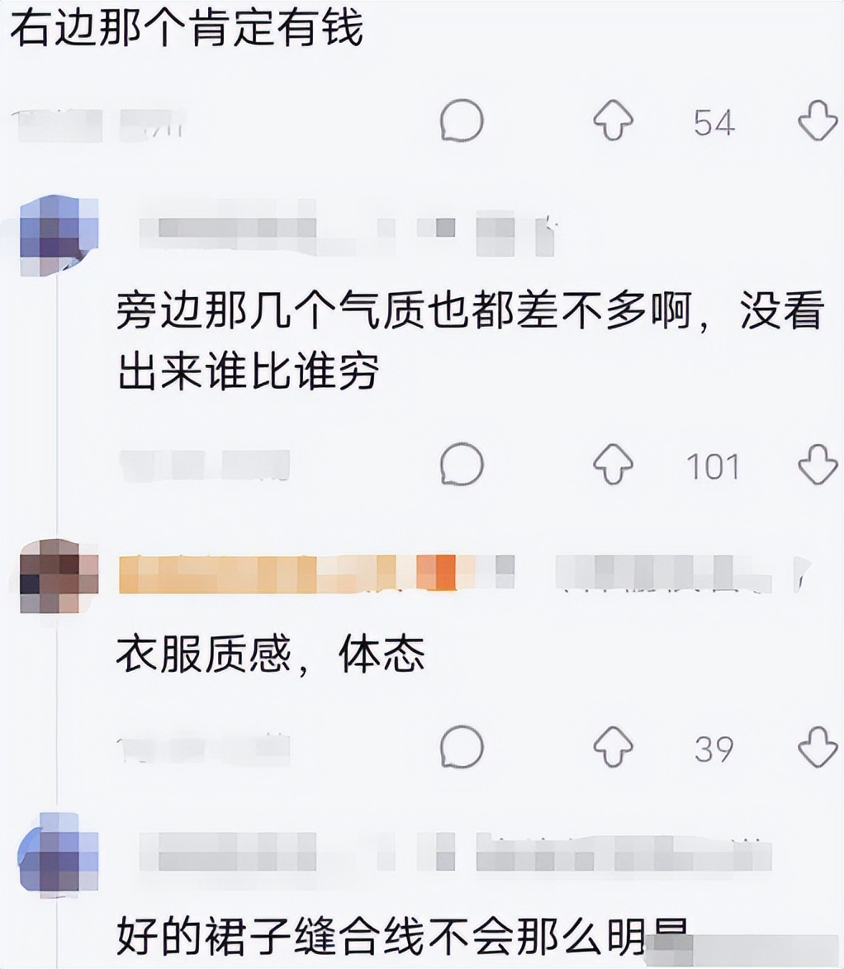Reply to the 衣服质感，体态 comment
The height and width of the screenshot is (969, 844).
click(x=462, y=746)
